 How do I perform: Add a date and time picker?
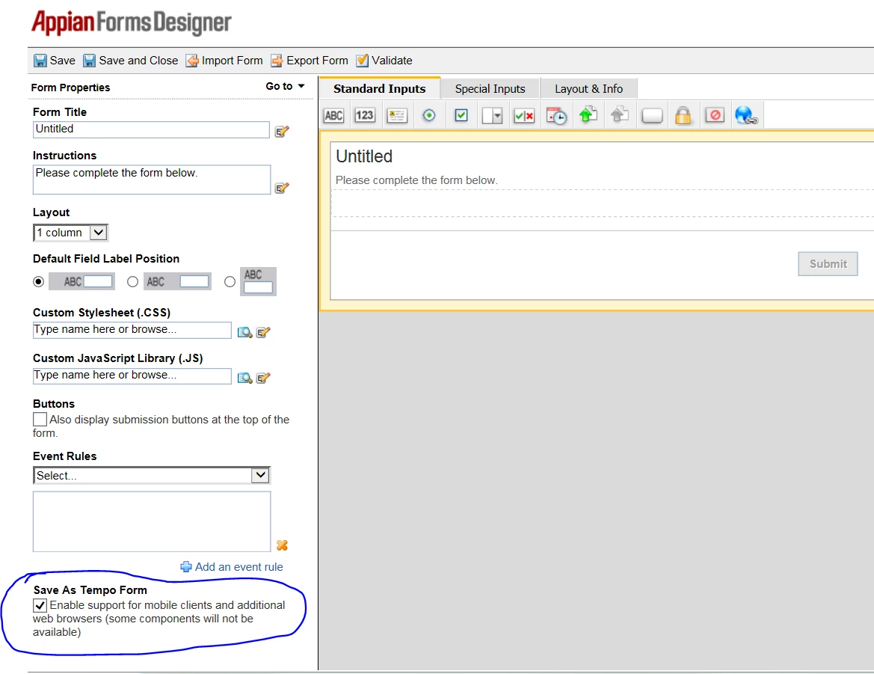[x=556, y=115]
